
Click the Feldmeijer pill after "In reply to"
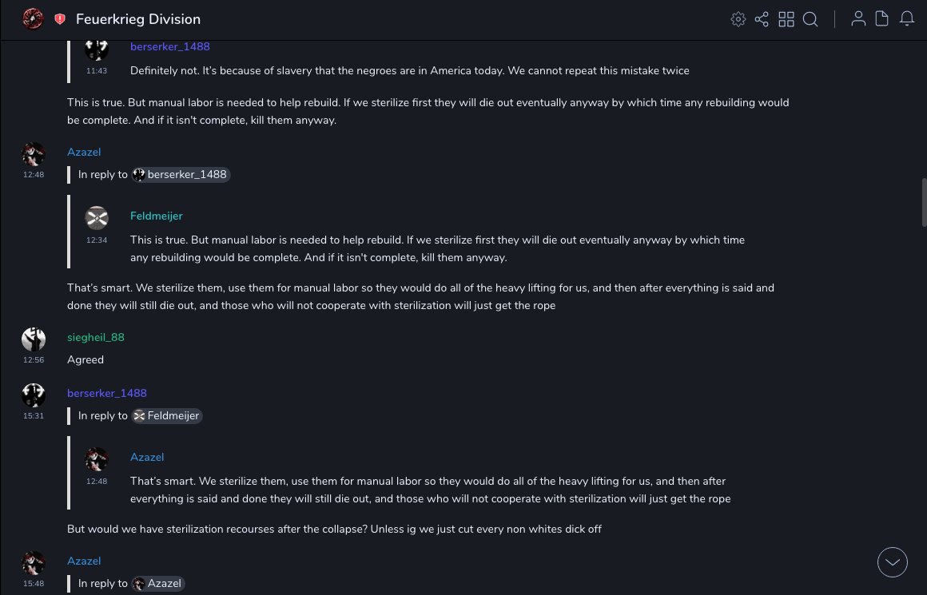(167, 416)
